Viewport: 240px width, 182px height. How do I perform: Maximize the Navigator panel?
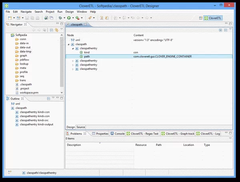click(x=62, y=24)
